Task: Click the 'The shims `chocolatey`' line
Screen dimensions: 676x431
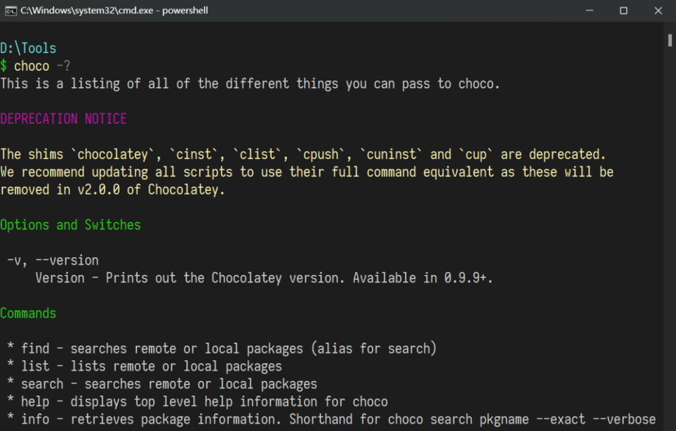Action: coord(303,154)
